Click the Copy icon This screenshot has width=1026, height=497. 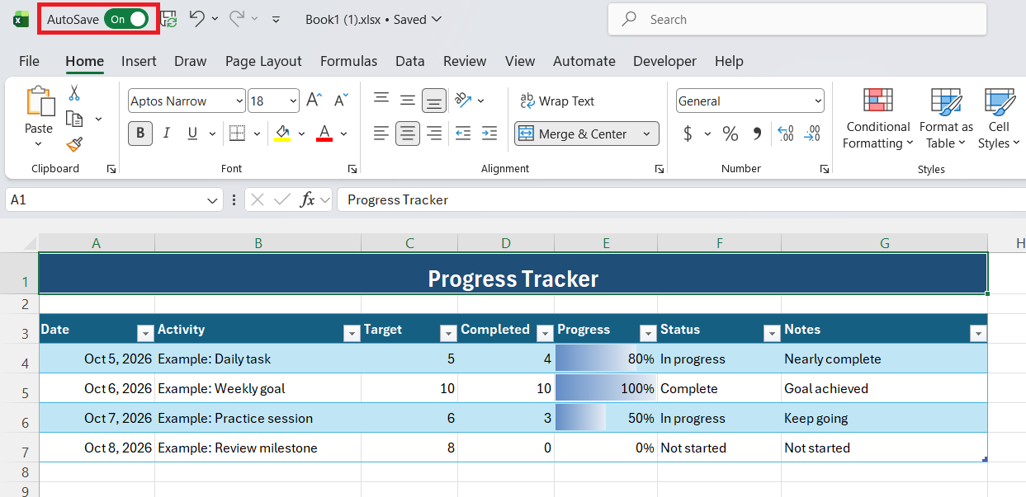(74, 119)
